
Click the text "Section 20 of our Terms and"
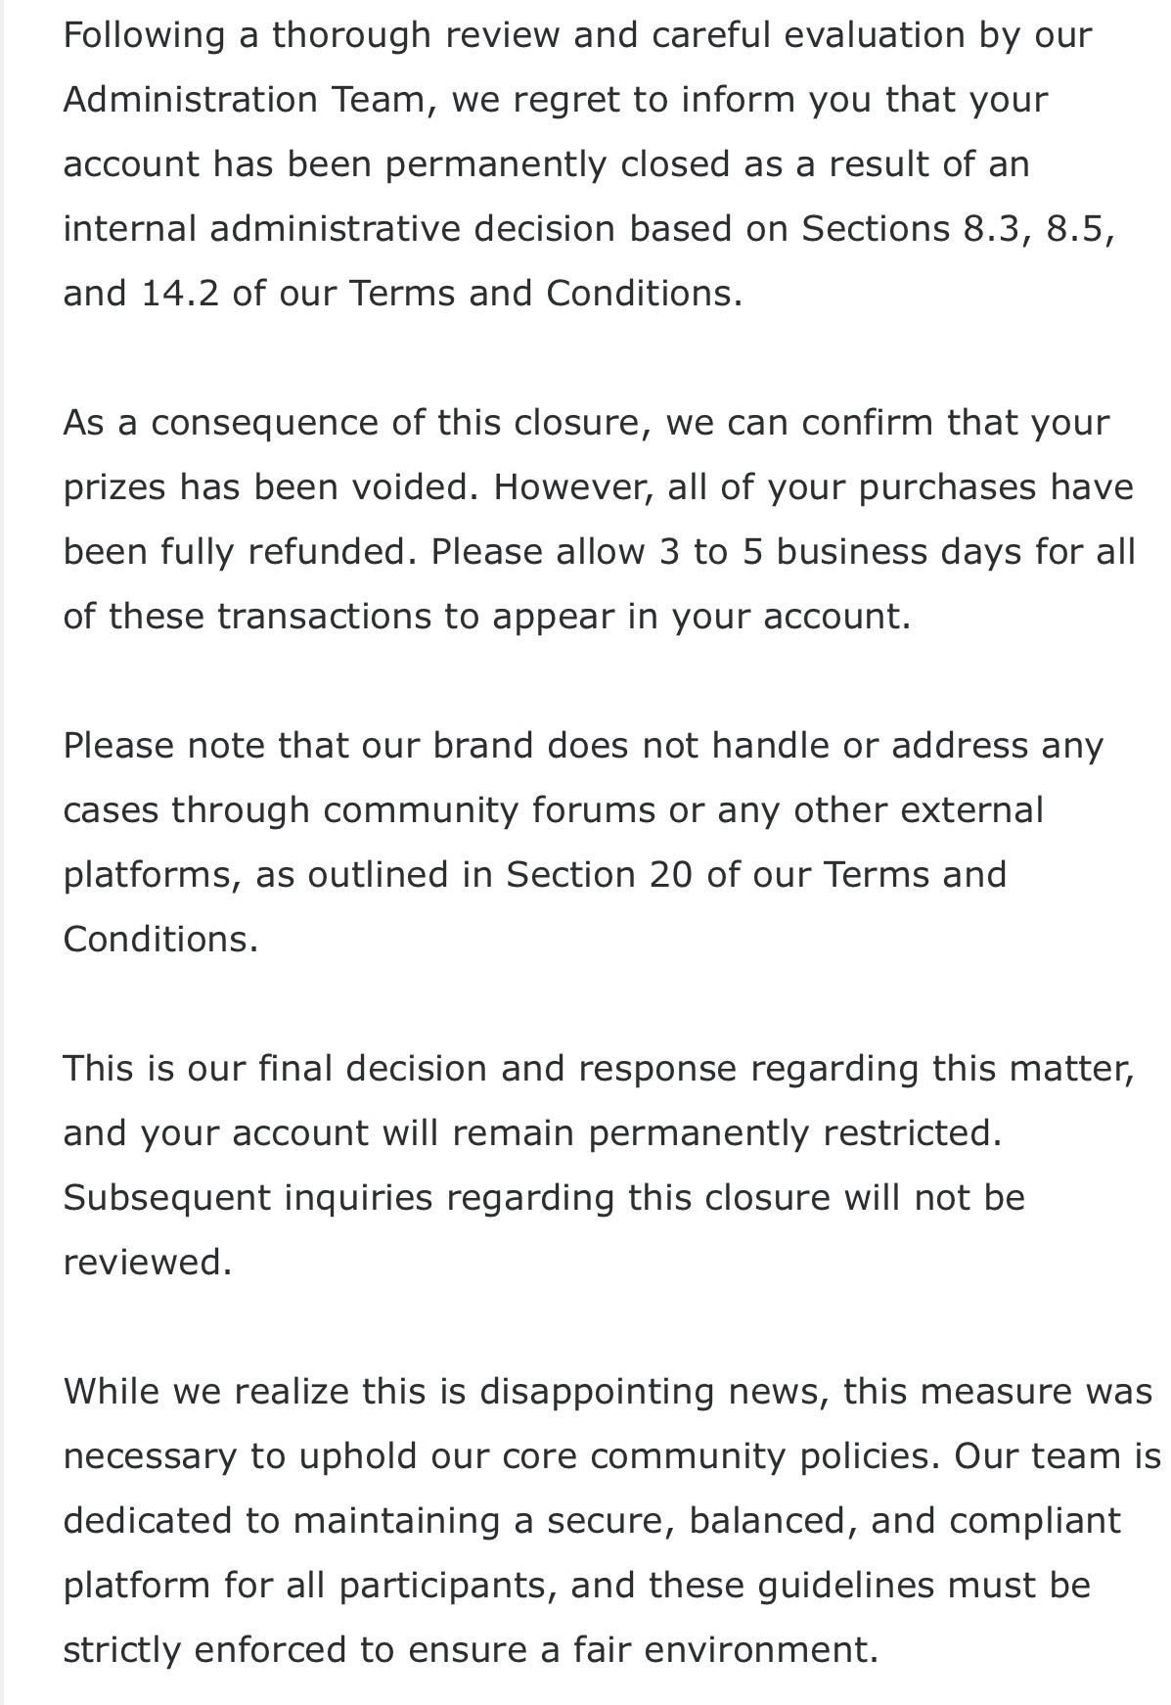pos(756,874)
